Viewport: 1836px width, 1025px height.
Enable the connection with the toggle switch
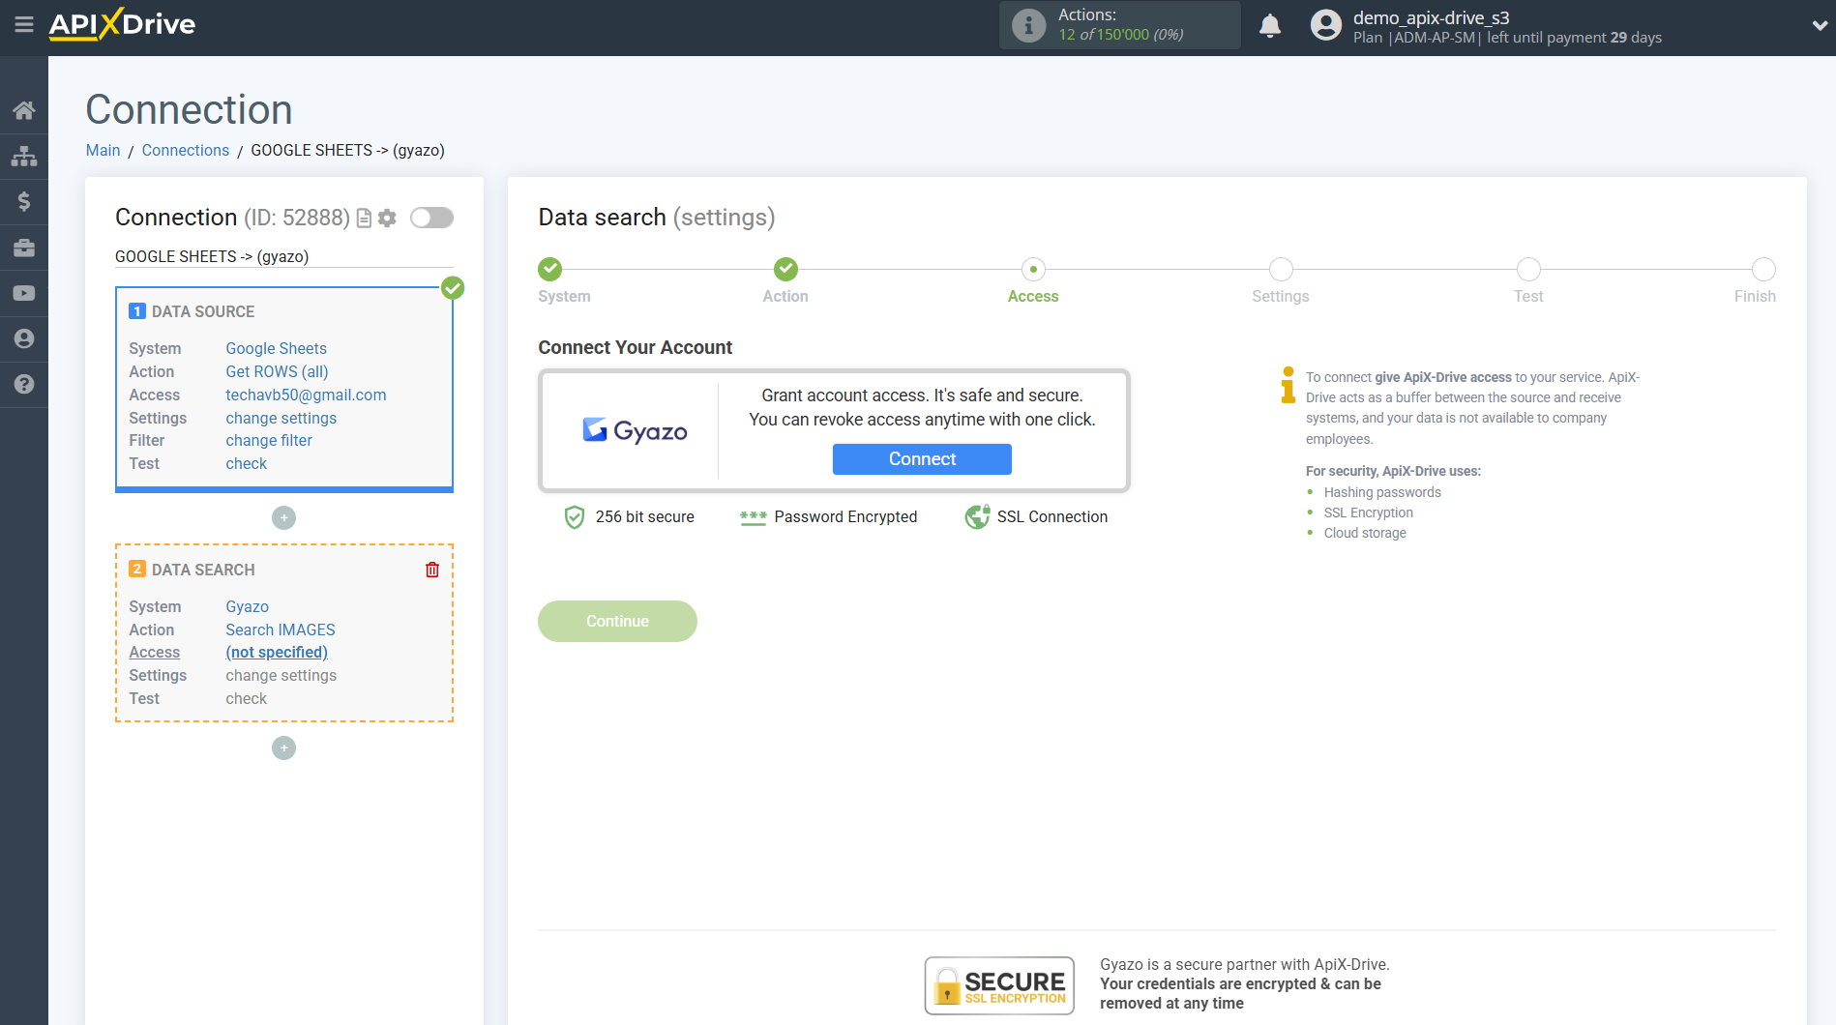coord(431,218)
